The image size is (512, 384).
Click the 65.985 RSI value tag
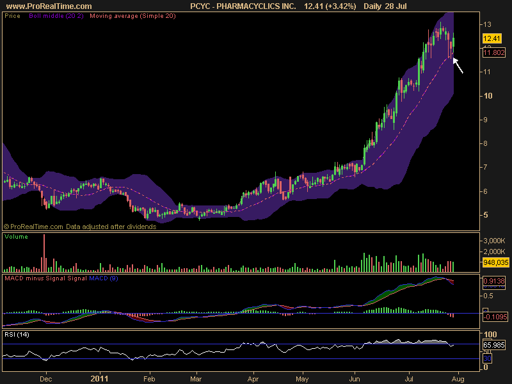494,345
